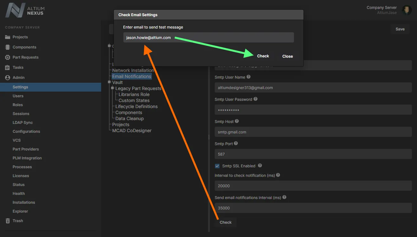Screen dimensions: 417x237
Task: Click the Check button below the SMTP form
Action: click(x=226, y=222)
